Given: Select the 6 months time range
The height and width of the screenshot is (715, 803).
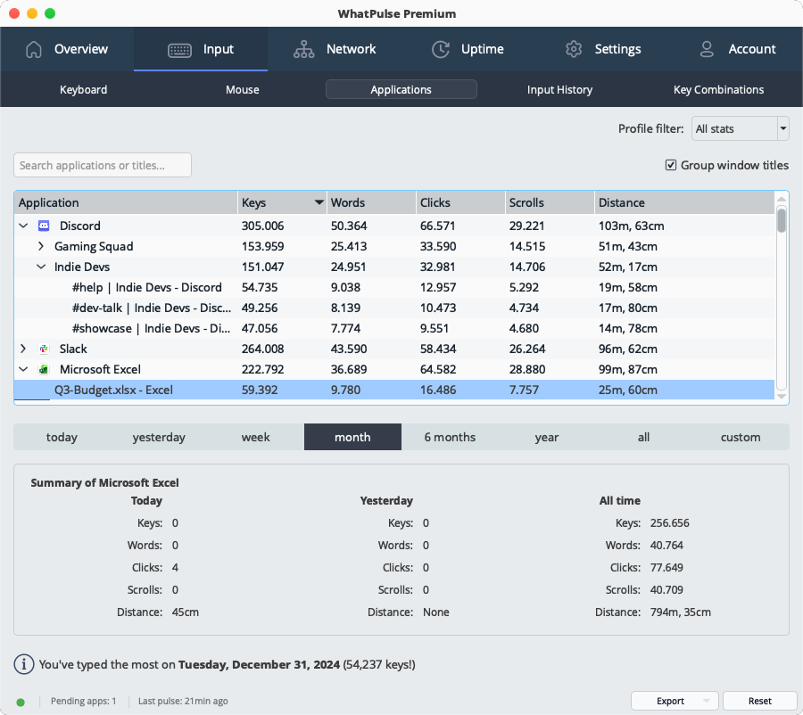Looking at the screenshot, I should 450,437.
